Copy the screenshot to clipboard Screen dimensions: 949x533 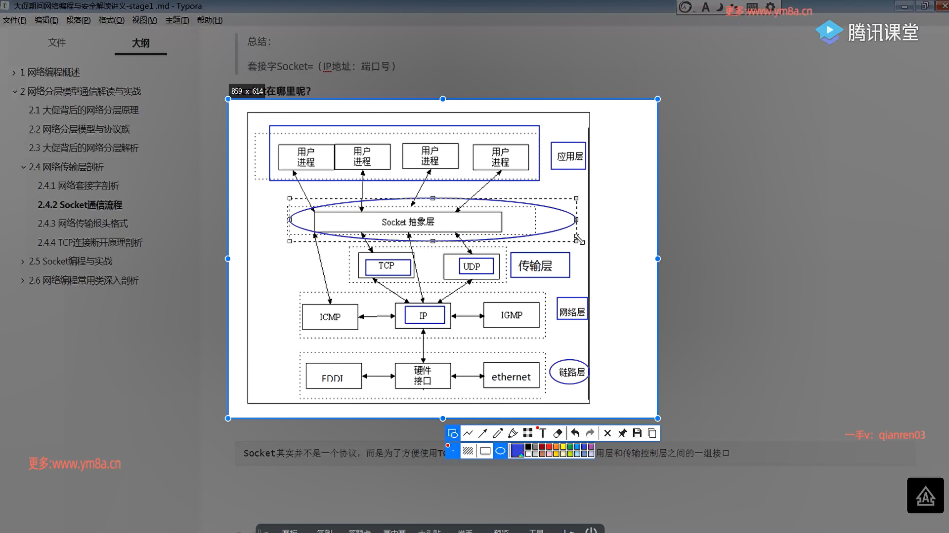[x=652, y=433]
